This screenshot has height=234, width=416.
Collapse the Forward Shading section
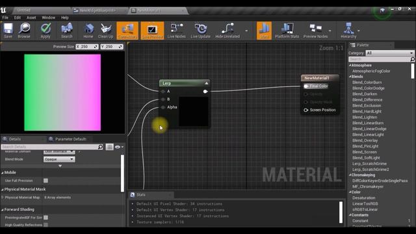click(x=3, y=209)
